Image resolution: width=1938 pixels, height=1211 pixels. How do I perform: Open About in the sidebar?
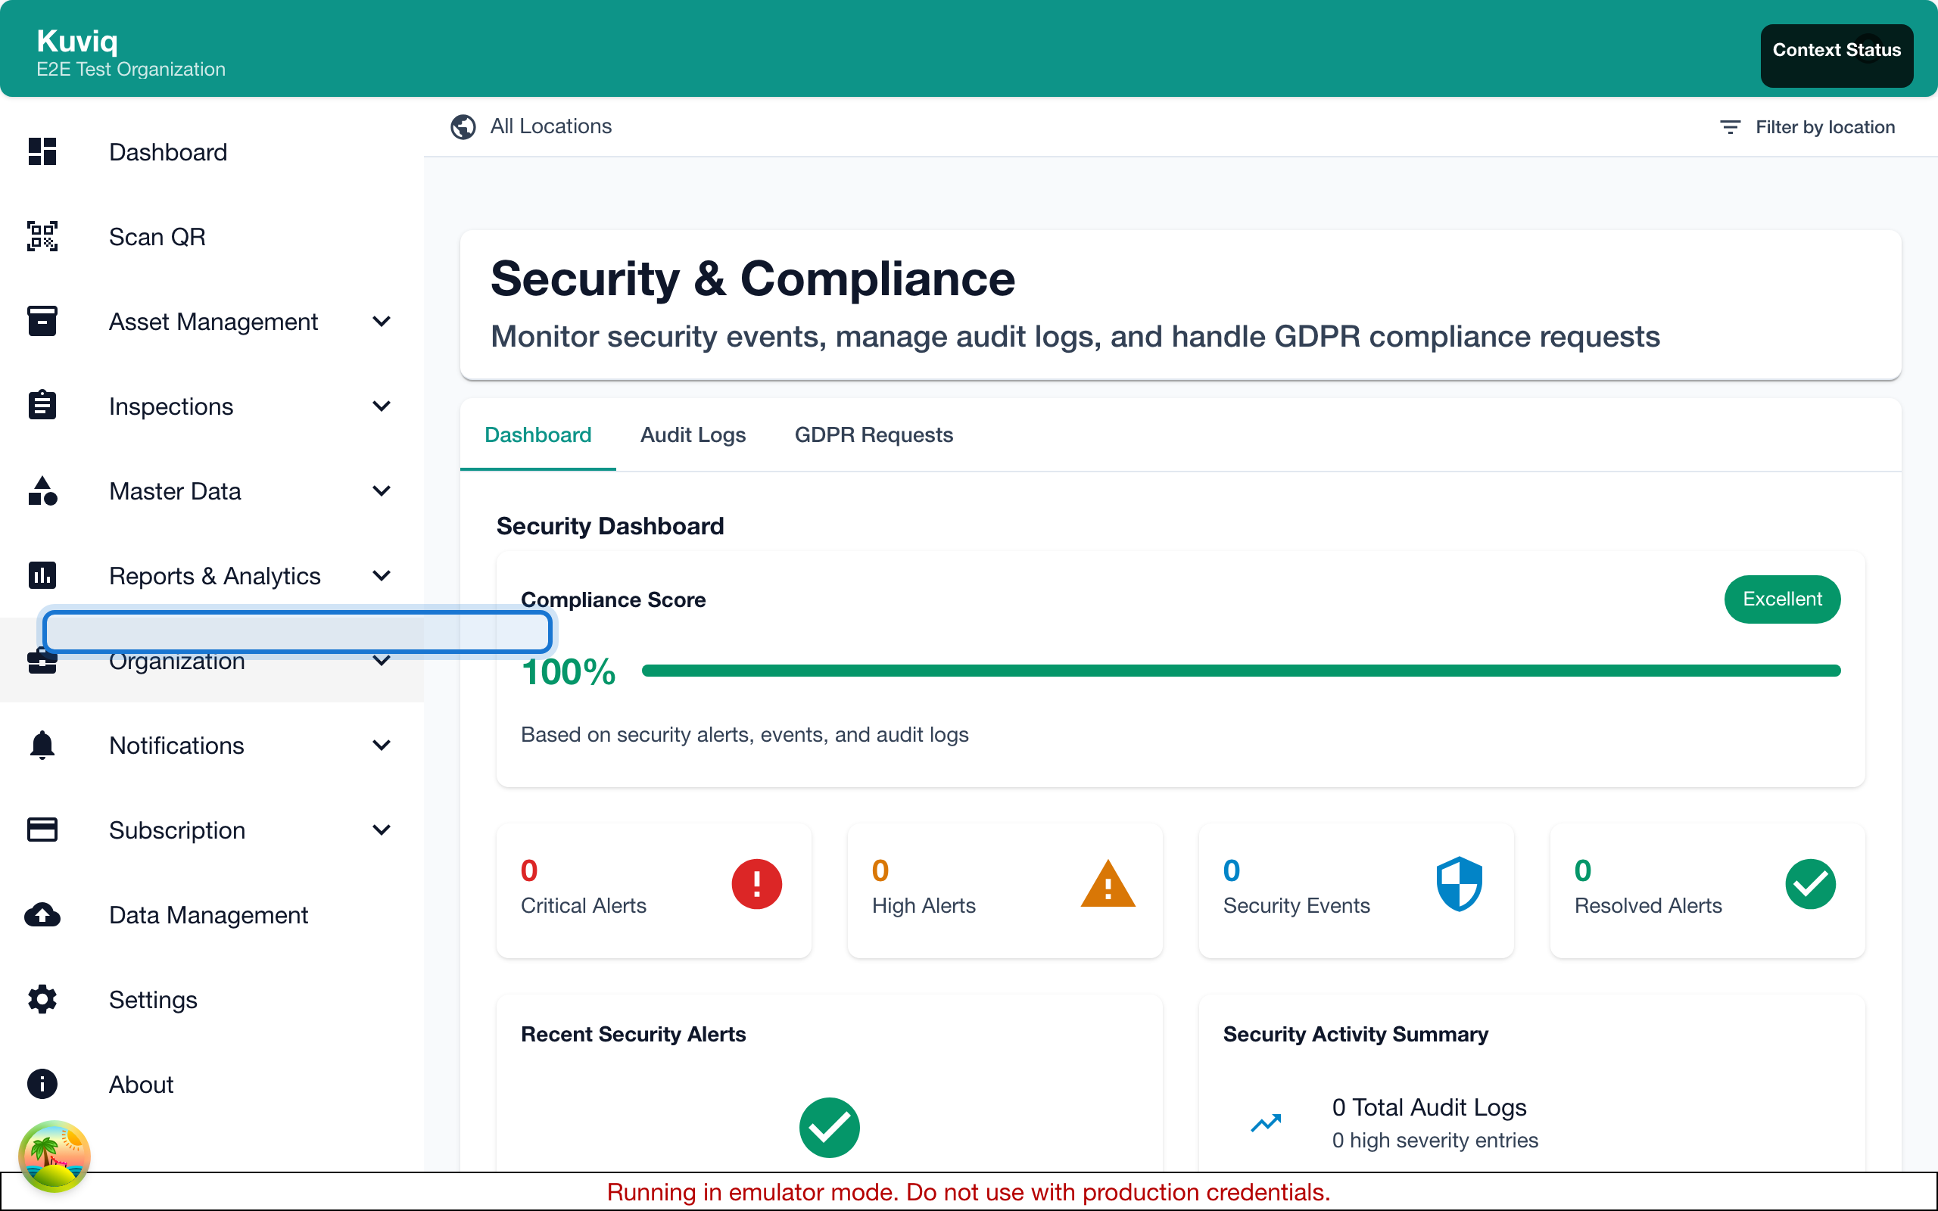pos(211,1084)
